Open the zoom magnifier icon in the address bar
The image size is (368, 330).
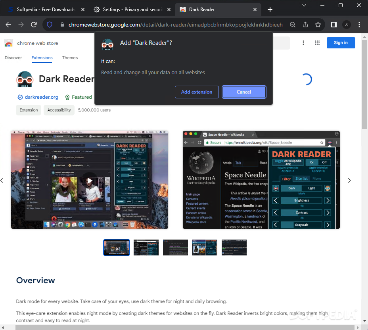[293, 25]
